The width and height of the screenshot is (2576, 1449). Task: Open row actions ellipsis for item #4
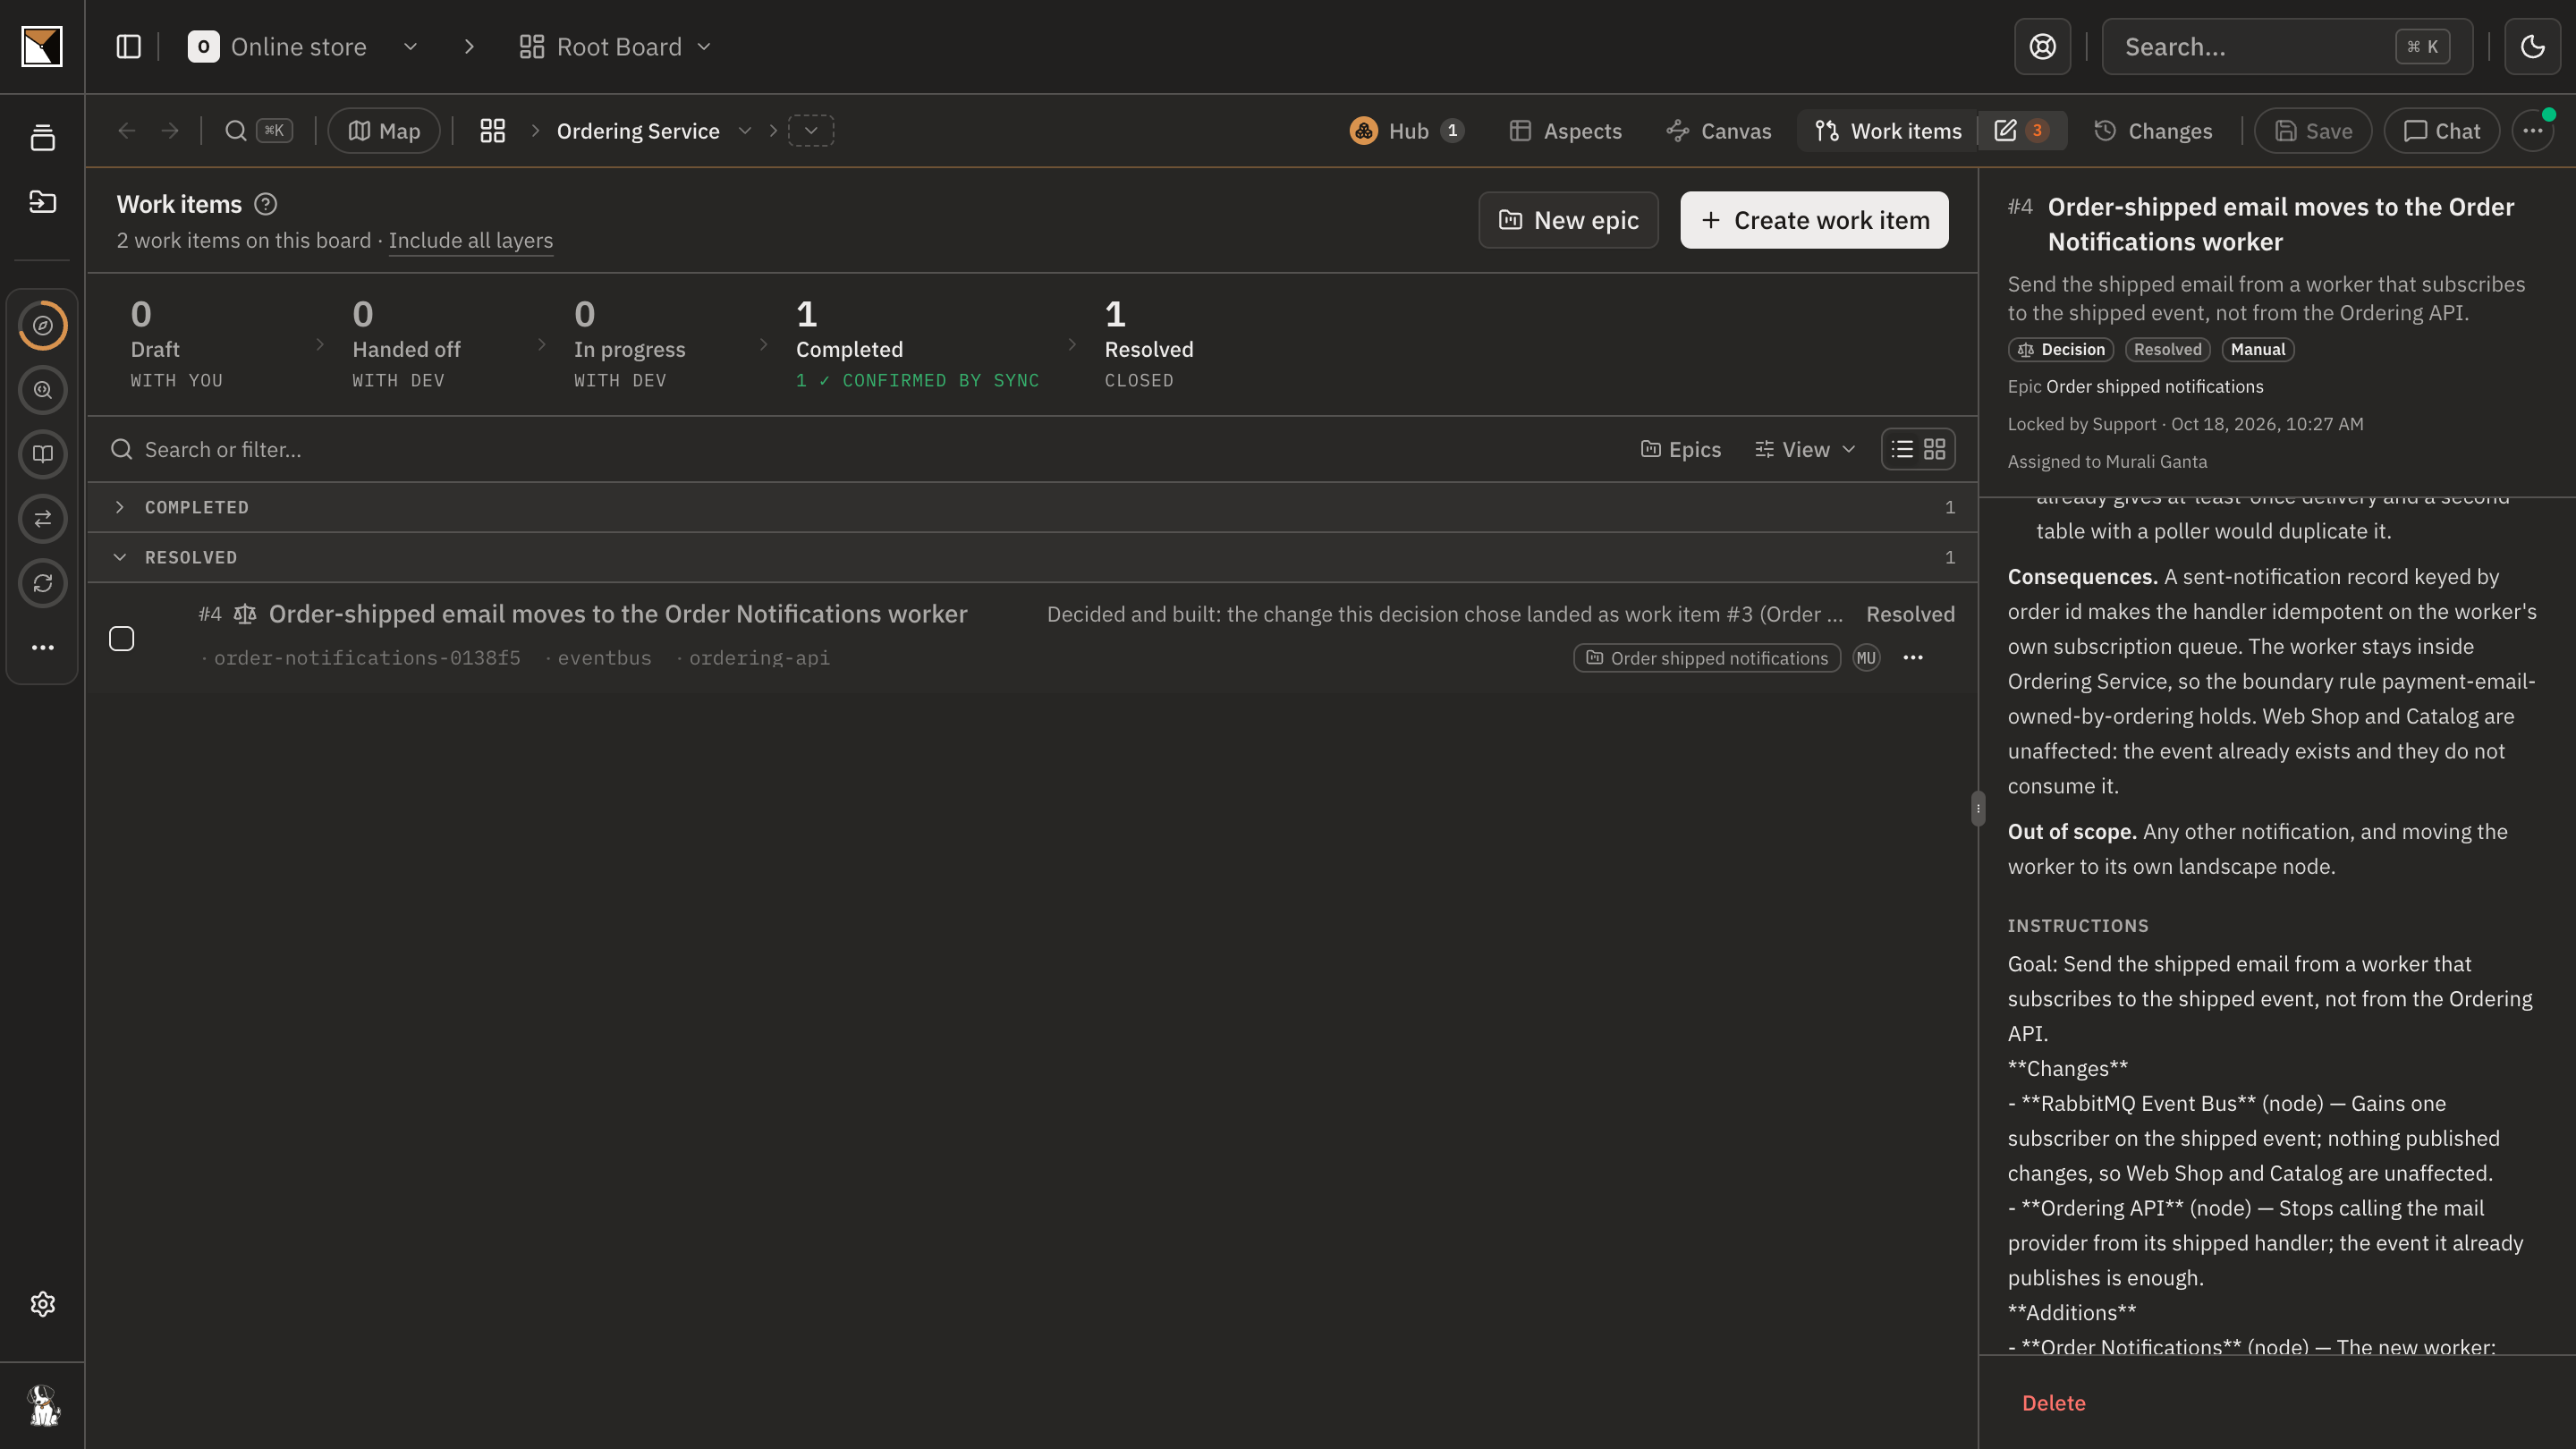coord(1913,658)
